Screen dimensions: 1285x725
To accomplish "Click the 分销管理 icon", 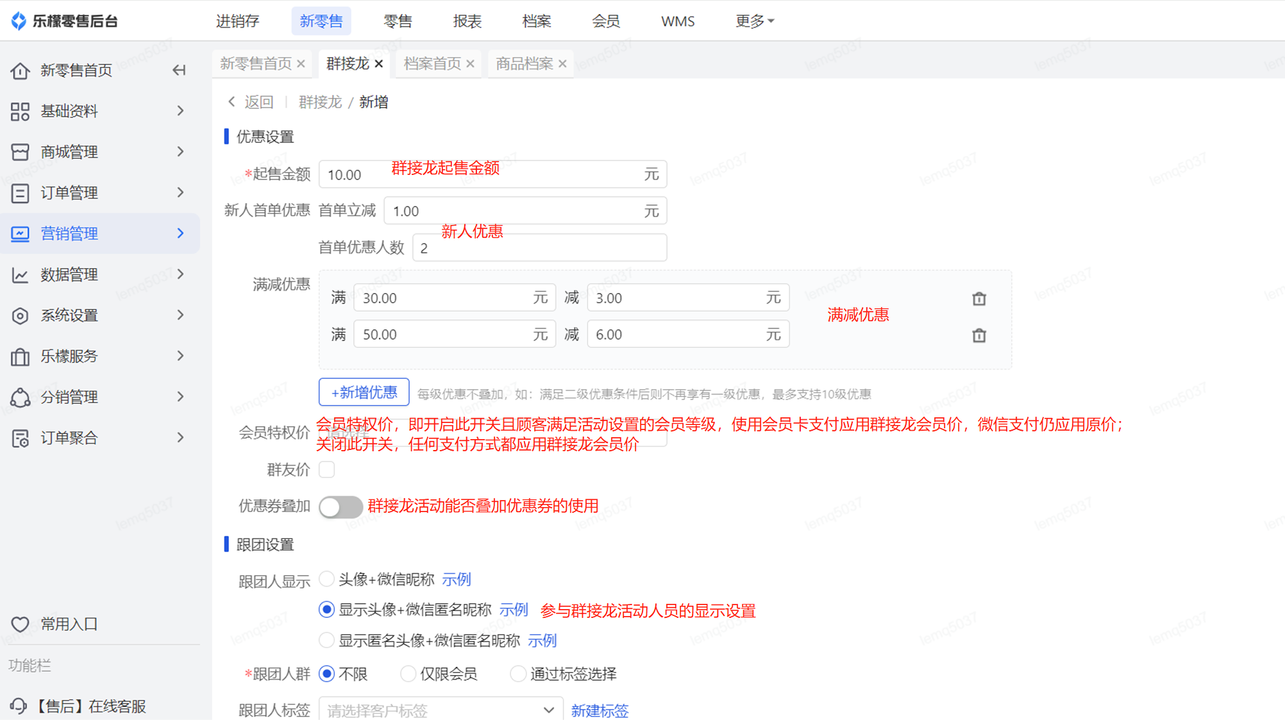I will click(20, 397).
